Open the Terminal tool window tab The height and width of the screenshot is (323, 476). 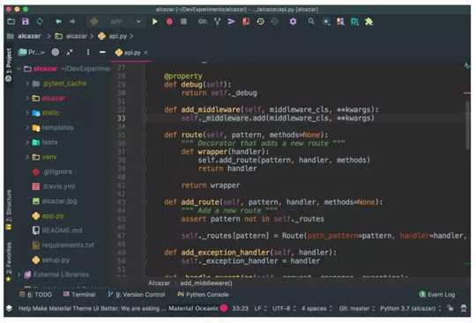click(x=79, y=294)
